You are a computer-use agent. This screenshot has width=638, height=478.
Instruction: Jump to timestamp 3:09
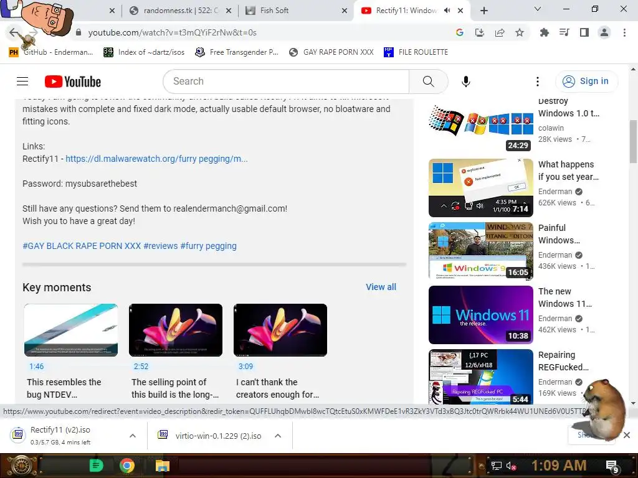point(245,366)
